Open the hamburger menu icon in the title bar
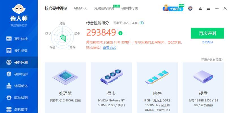Screen dimensions: 231x113 click(x=208, y=8)
